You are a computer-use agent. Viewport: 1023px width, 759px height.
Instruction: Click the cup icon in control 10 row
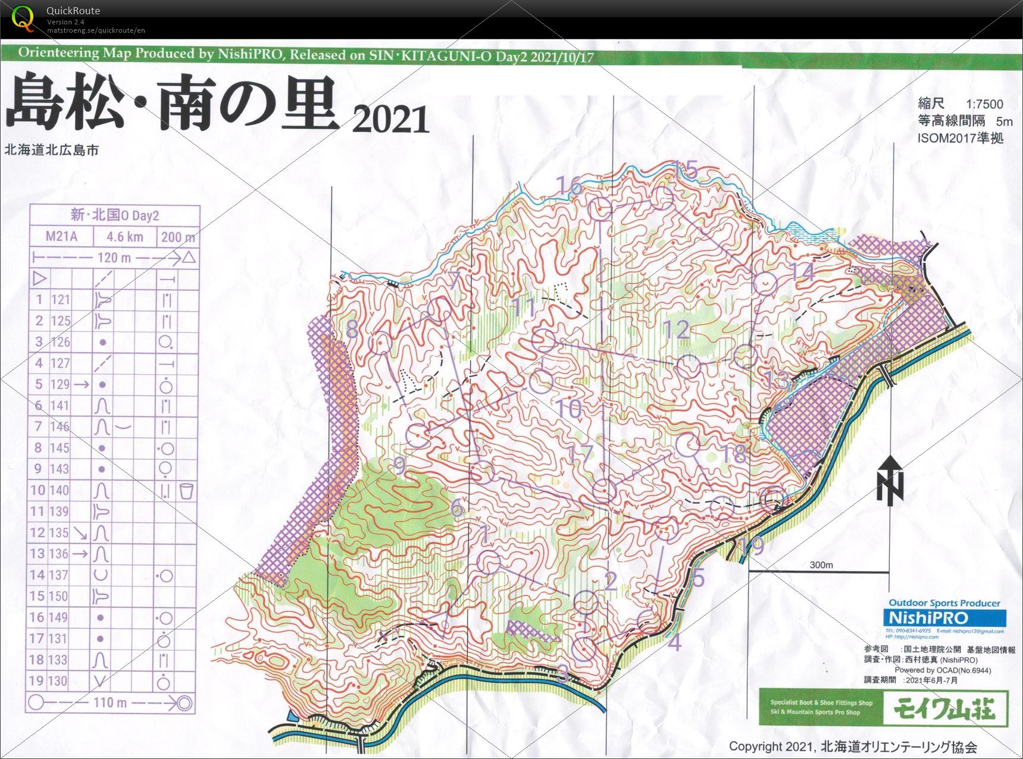click(x=186, y=491)
